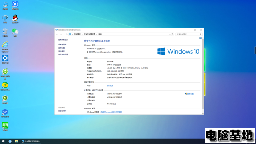Open System protection link
The image size is (256, 144).
pyautogui.click(x=61, y=51)
